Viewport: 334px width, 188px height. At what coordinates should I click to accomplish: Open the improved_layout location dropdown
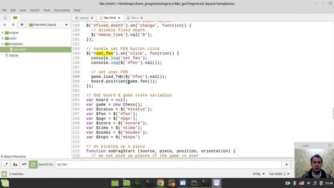[x=49, y=25]
